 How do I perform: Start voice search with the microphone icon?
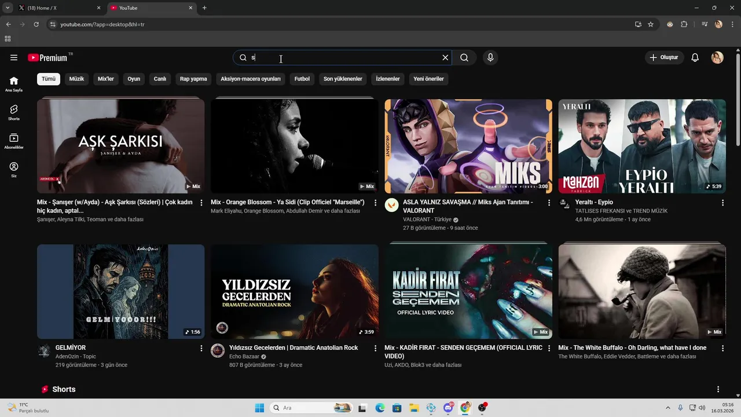(x=490, y=57)
